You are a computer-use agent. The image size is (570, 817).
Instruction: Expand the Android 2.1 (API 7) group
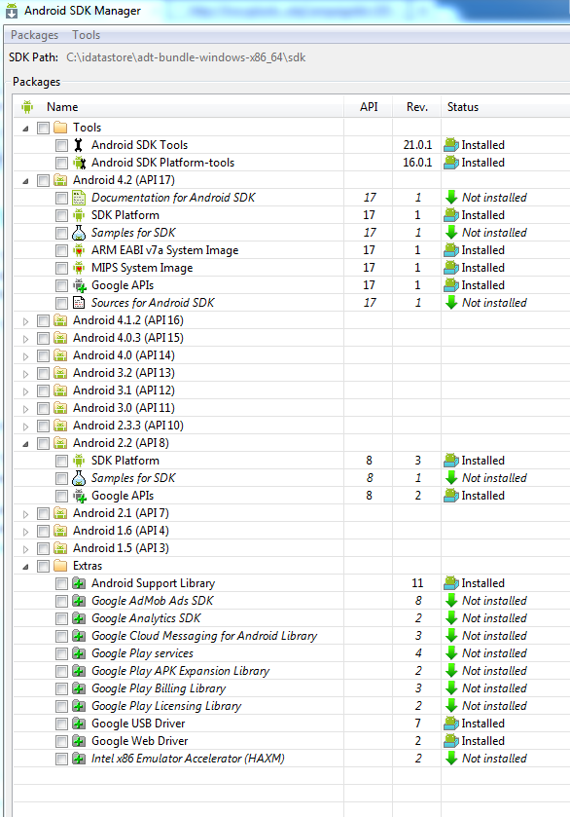25,514
